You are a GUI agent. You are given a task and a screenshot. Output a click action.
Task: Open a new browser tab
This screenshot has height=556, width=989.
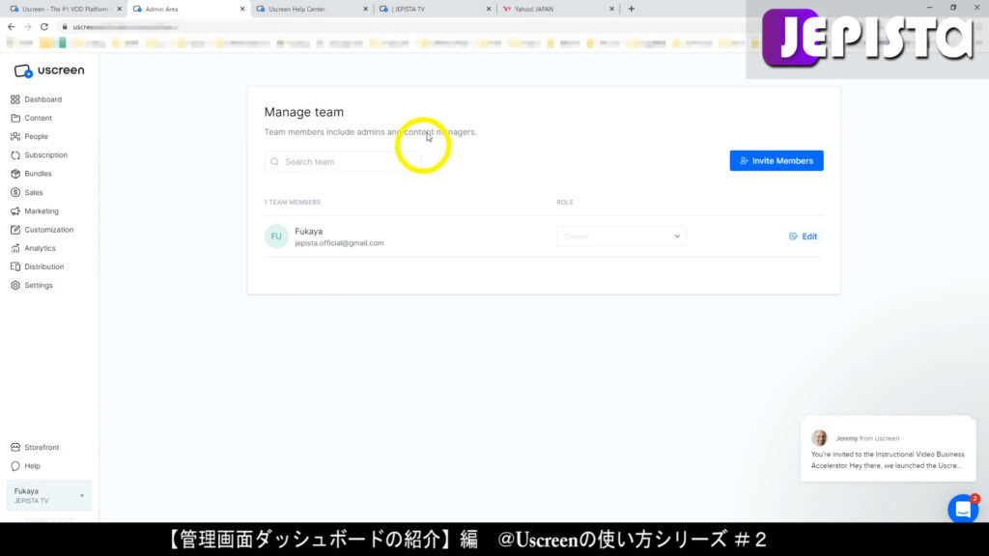click(x=632, y=9)
